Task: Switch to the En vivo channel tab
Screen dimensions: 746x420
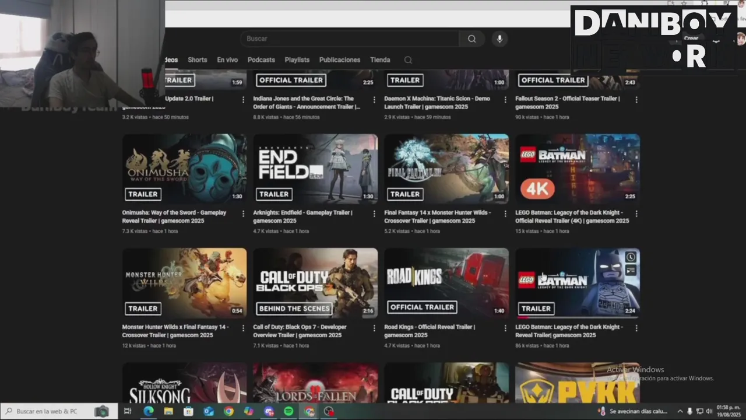Action: [x=227, y=60]
